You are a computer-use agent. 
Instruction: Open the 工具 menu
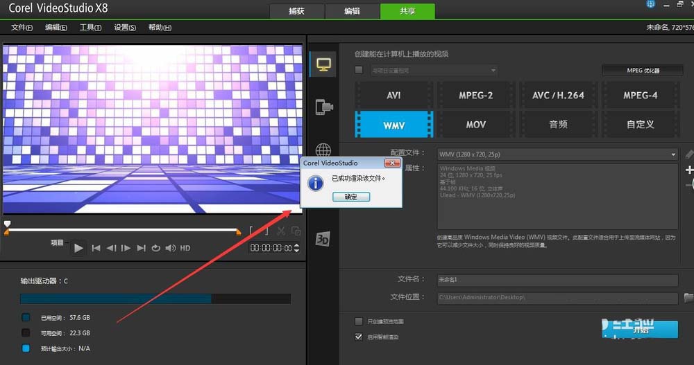point(90,28)
